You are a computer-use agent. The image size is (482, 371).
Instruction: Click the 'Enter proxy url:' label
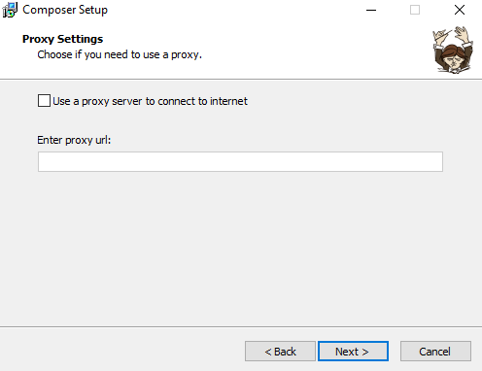tap(74, 140)
